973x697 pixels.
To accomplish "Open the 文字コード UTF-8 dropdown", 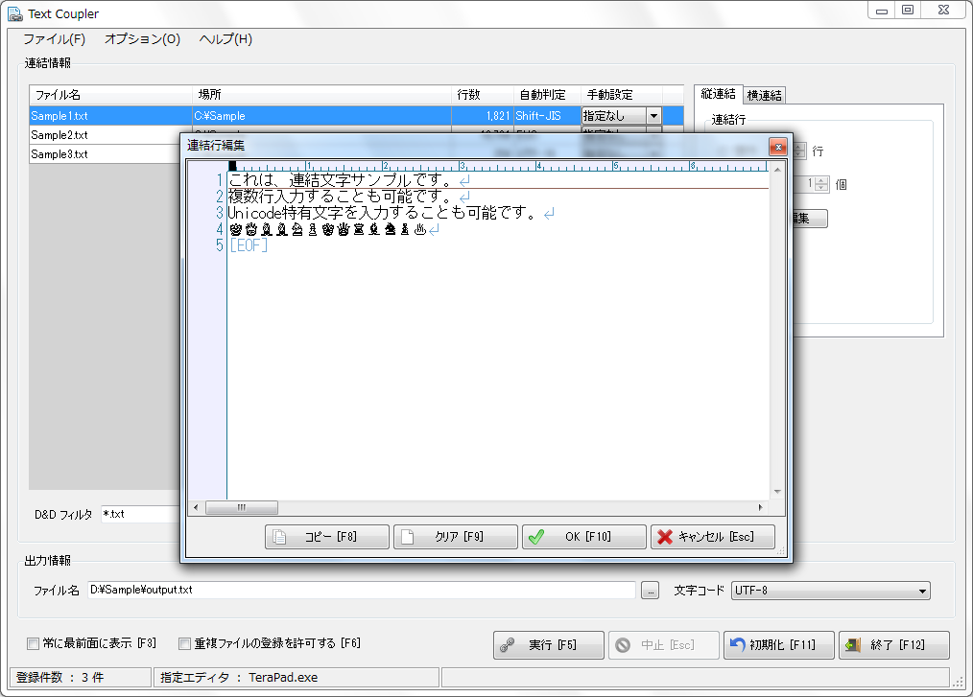I will [830, 591].
